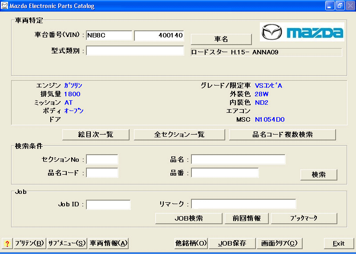Click the JOB保存 button

tap(232, 244)
